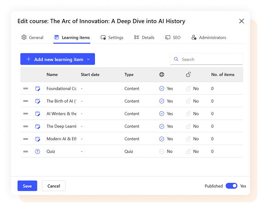Click the content icon of AI Winters row
This screenshot has width=261, height=206.
pos(38,114)
